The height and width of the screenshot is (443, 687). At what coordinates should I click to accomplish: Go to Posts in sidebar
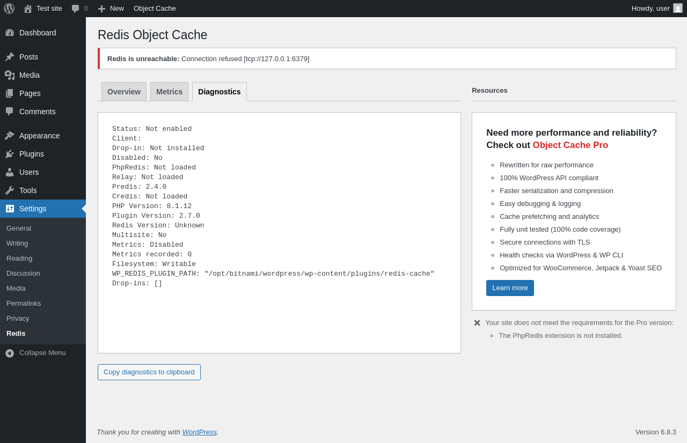coord(43,57)
